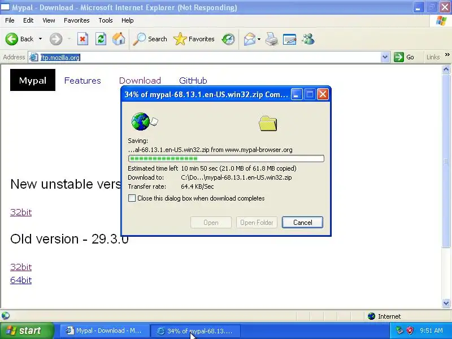This screenshot has height=339, width=452.
Task: Click the page icon in address bar
Action: [x=34, y=58]
